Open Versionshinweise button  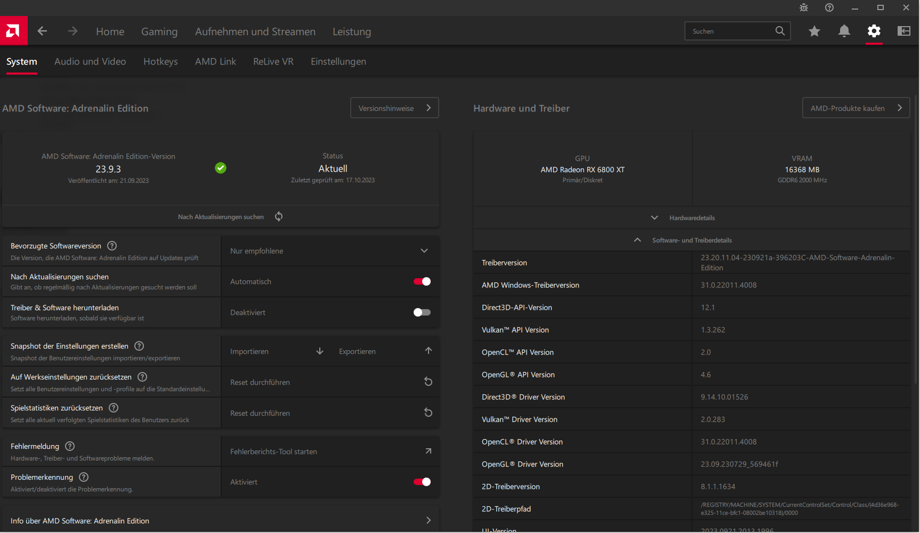[394, 108]
